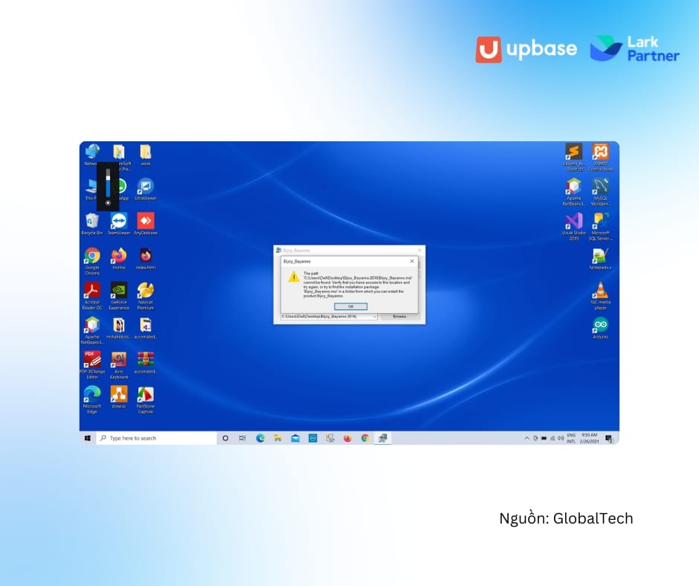This screenshot has width=699, height=586.
Task: Expand the installer source path dropdown
Action: [375, 316]
